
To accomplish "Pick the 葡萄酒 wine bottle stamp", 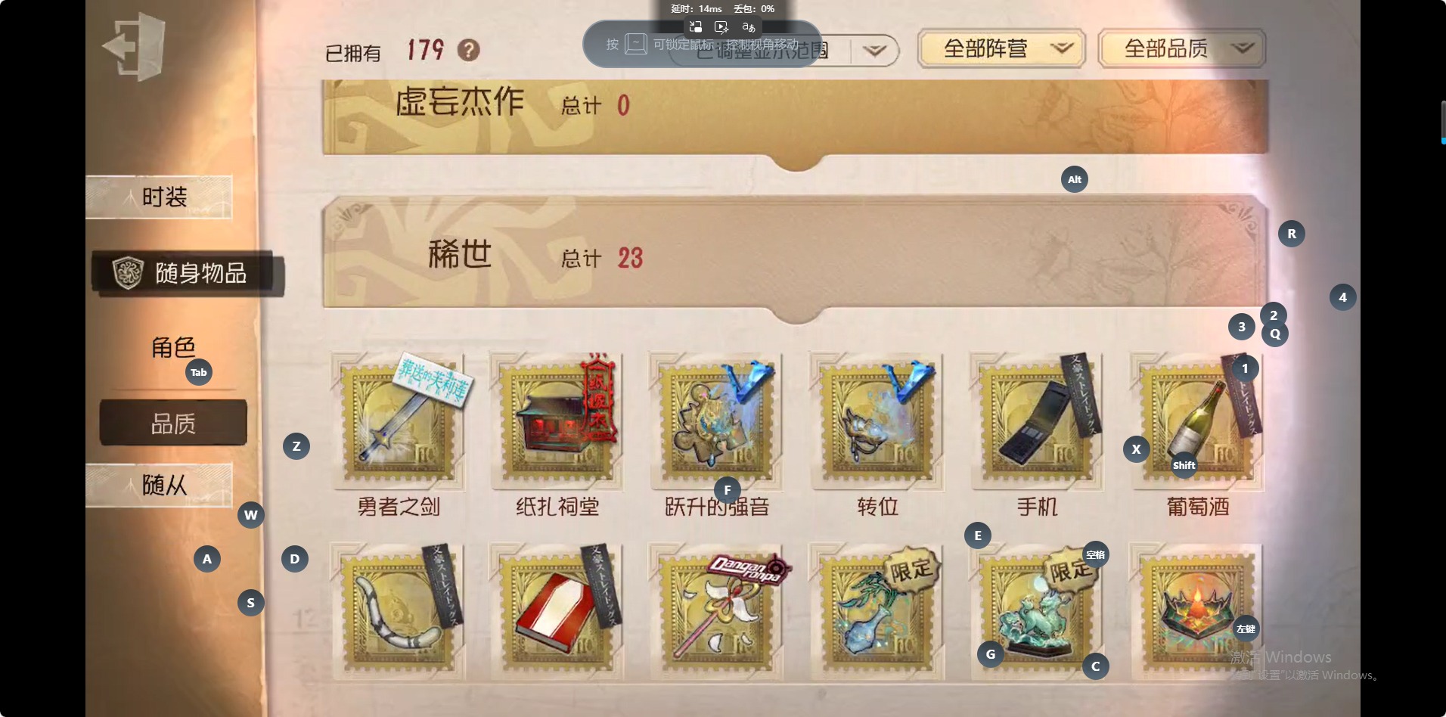I will pyautogui.click(x=1197, y=418).
